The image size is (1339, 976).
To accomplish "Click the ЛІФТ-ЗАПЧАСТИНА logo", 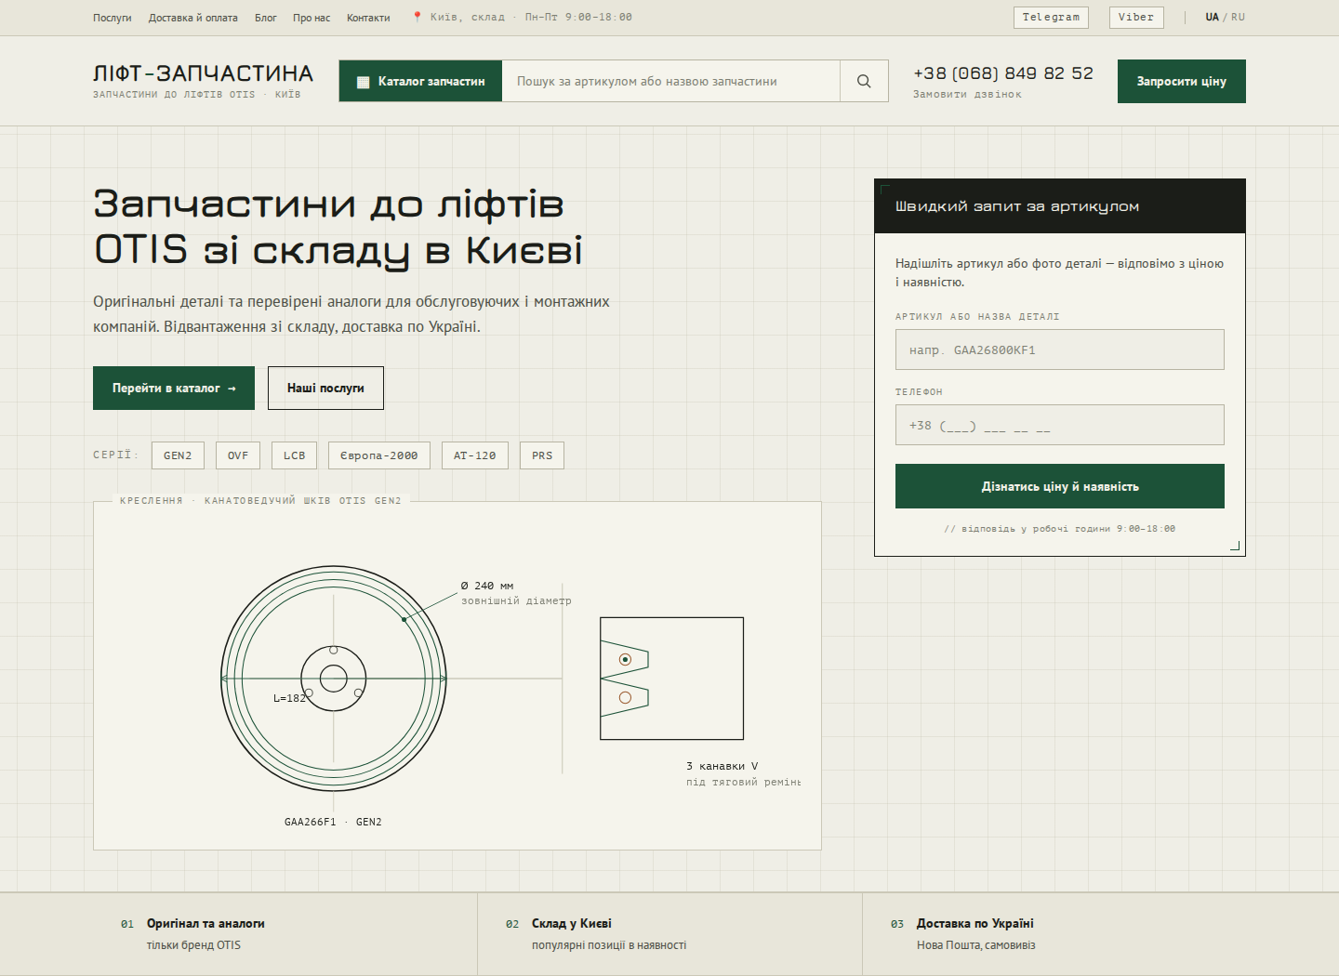I will (x=203, y=80).
